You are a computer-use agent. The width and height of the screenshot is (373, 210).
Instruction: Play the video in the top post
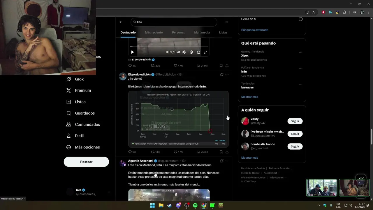133,52
